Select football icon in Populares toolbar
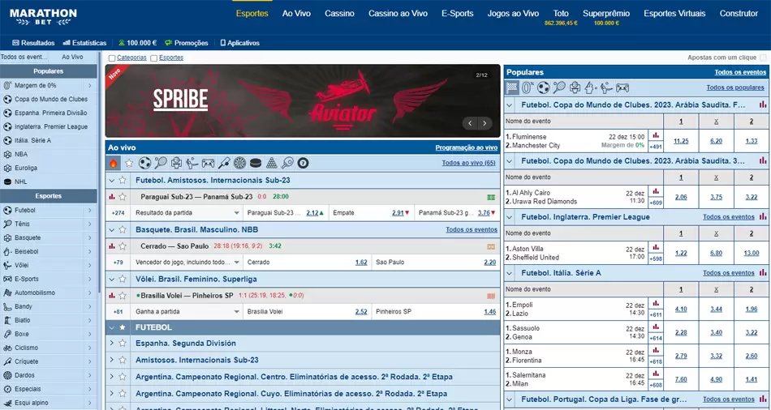This screenshot has width=771, height=410. [543, 88]
